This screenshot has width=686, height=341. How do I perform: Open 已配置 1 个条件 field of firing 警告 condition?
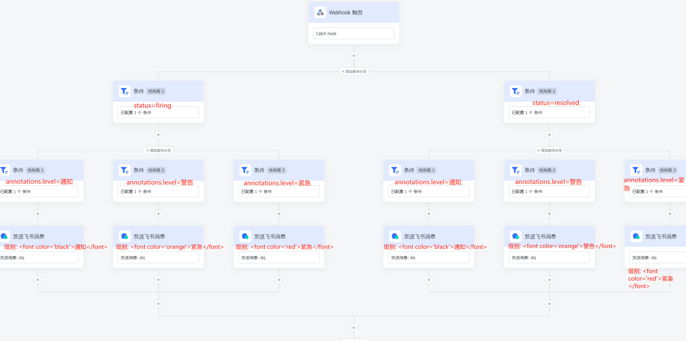[x=158, y=192]
